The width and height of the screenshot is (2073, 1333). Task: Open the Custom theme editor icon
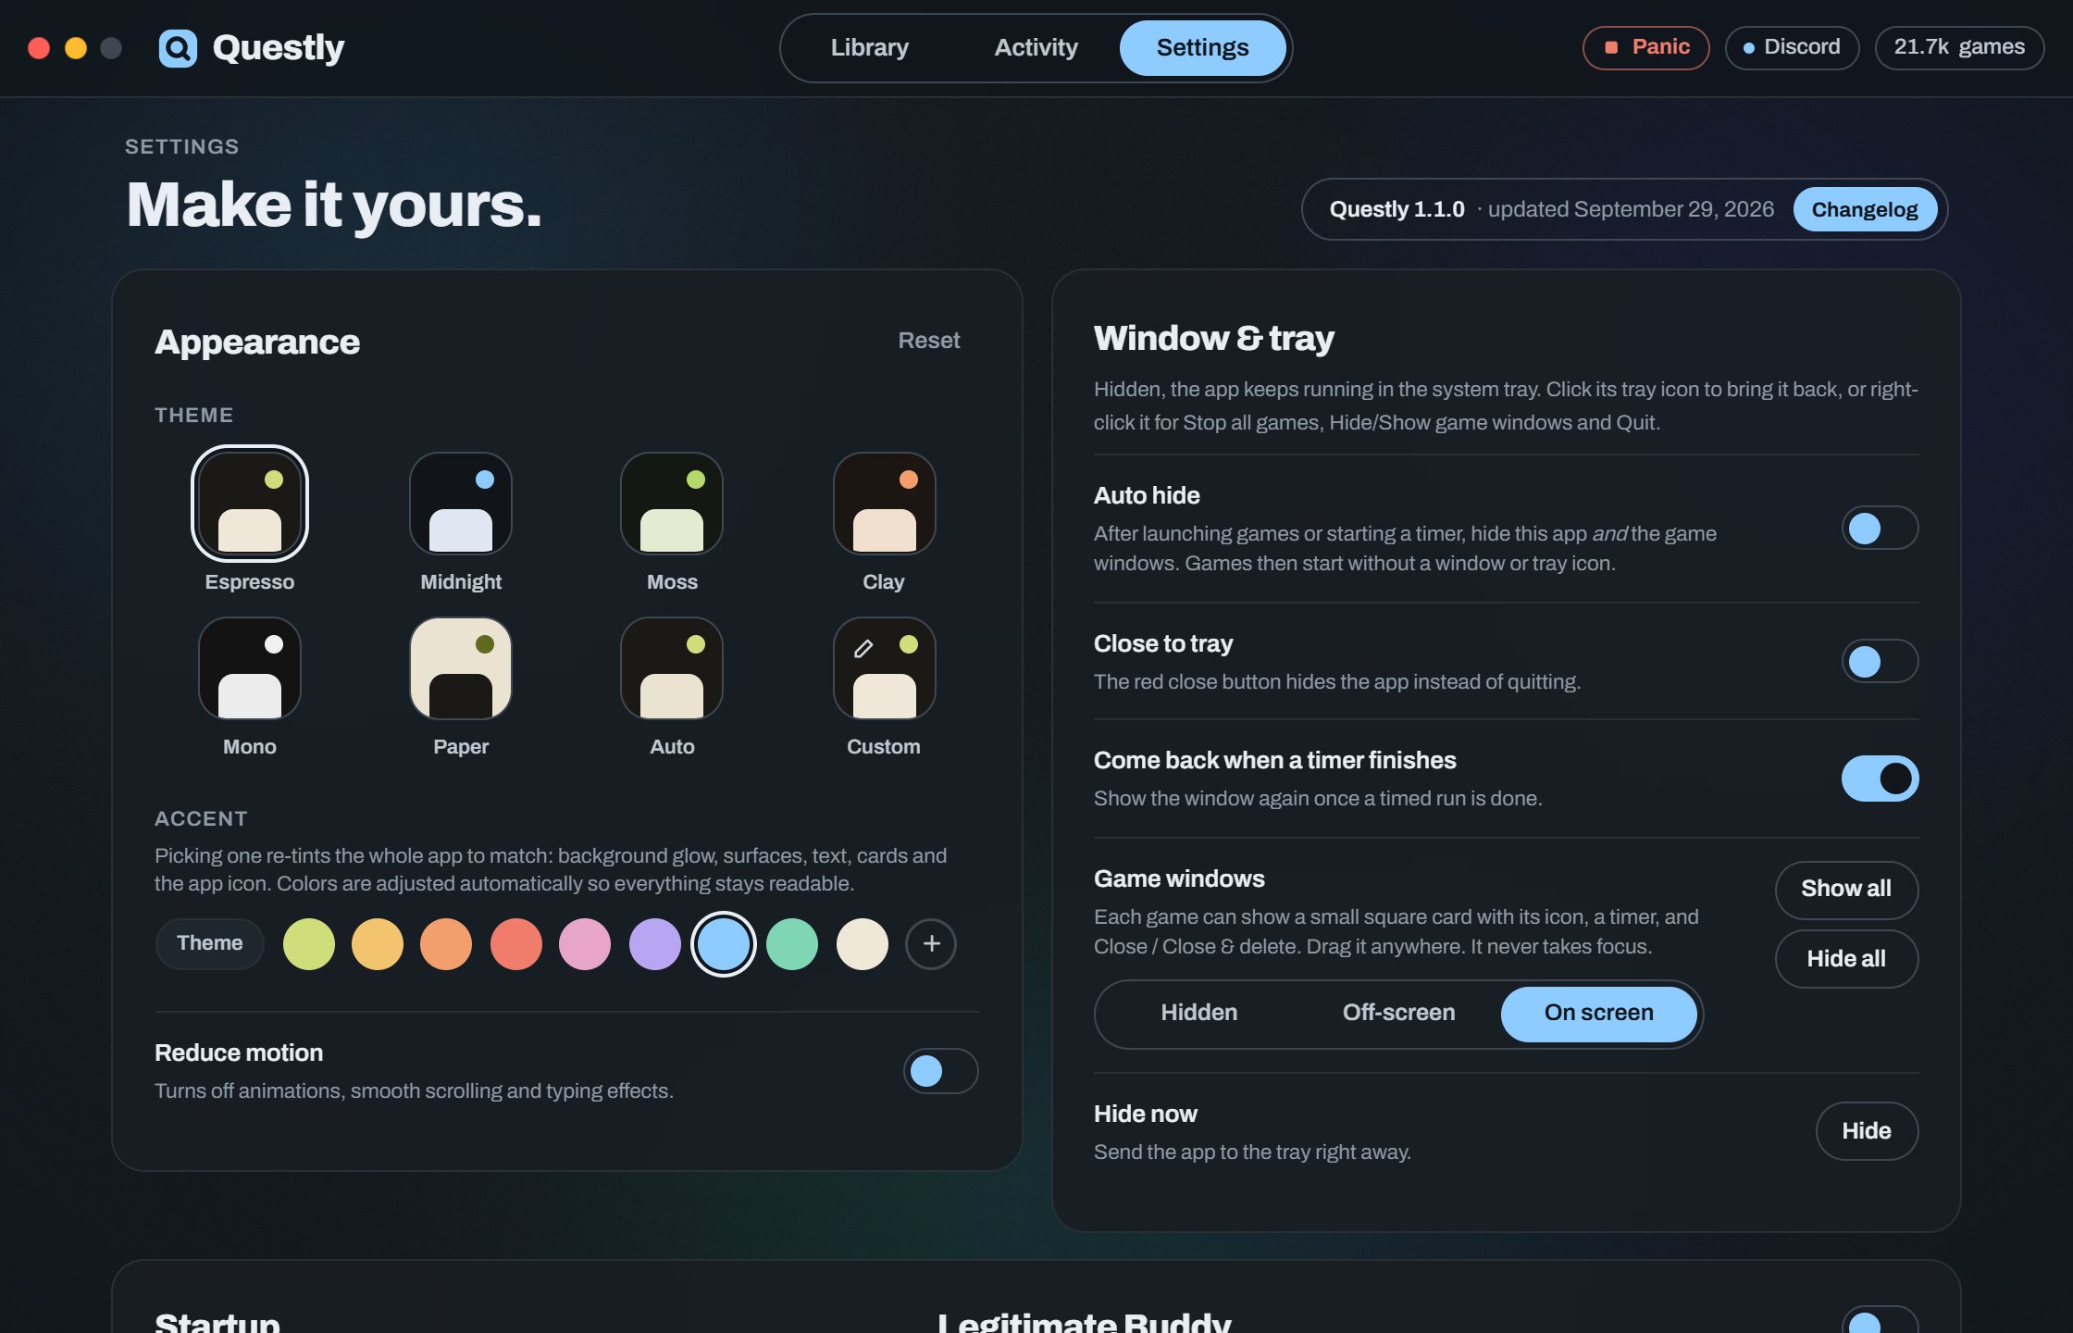tap(884, 668)
